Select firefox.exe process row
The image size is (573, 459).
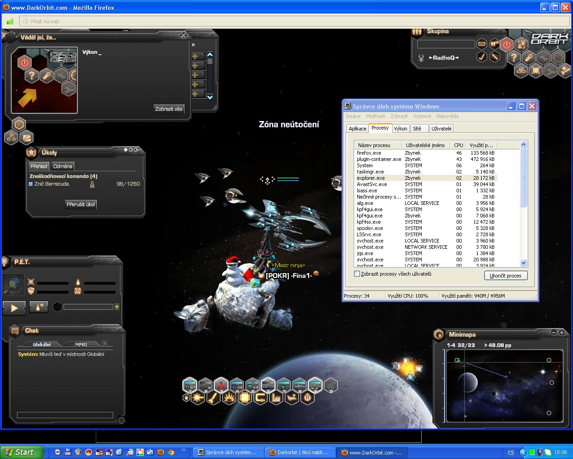click(425, 153)
